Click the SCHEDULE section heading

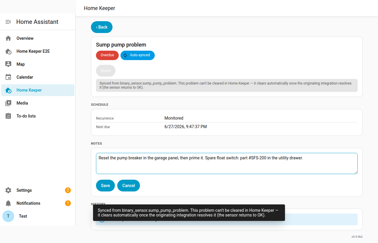coord(100,105)
